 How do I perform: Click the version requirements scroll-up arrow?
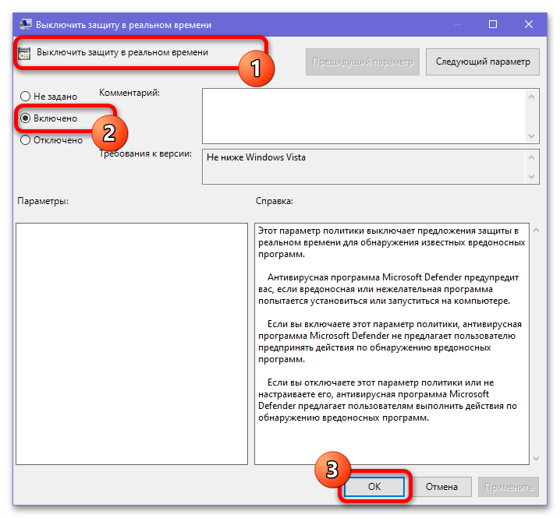click(531, 157)
